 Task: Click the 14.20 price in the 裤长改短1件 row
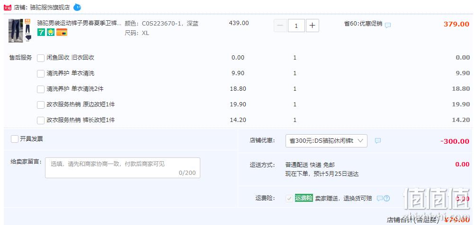(238, 120)
